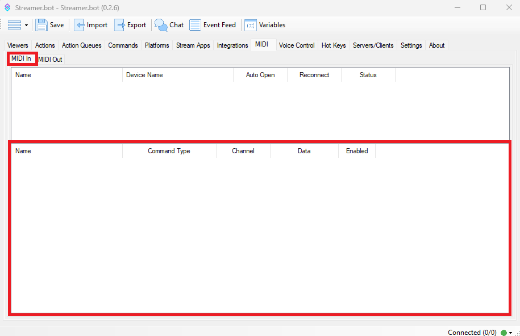Switch to the MIDI Out sub-tab
Screen dimensions: 520x336
pyautogui.click(x=50, y=60)
